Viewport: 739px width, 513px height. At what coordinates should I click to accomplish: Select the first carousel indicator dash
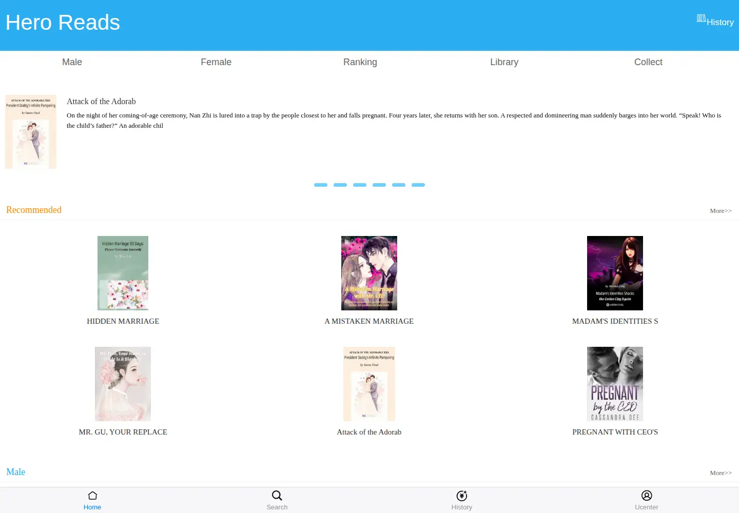[x=321, y=185]
